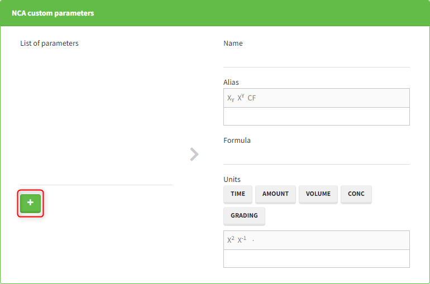Click the NCA custom parameters header
This screenshot has height=284, width=430.
click(53, 13)
